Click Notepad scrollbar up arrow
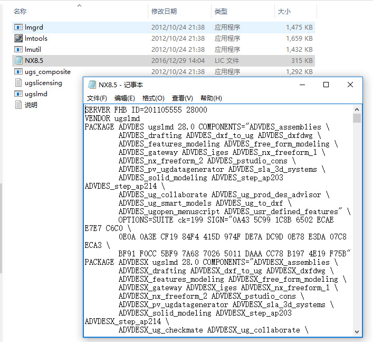This screenshot has width=373, height=342. 357,109
